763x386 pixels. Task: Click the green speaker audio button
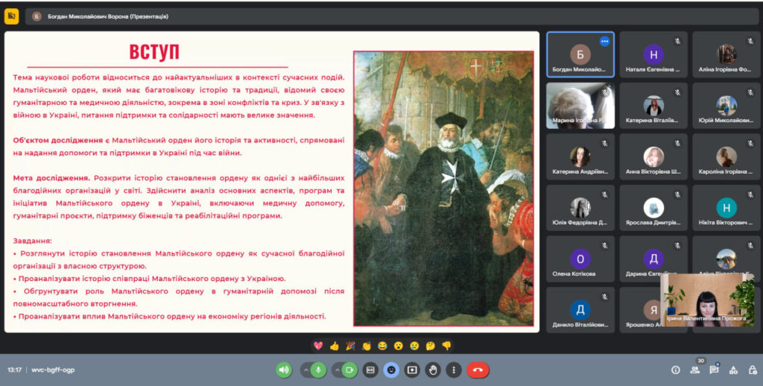coord(284,370)
